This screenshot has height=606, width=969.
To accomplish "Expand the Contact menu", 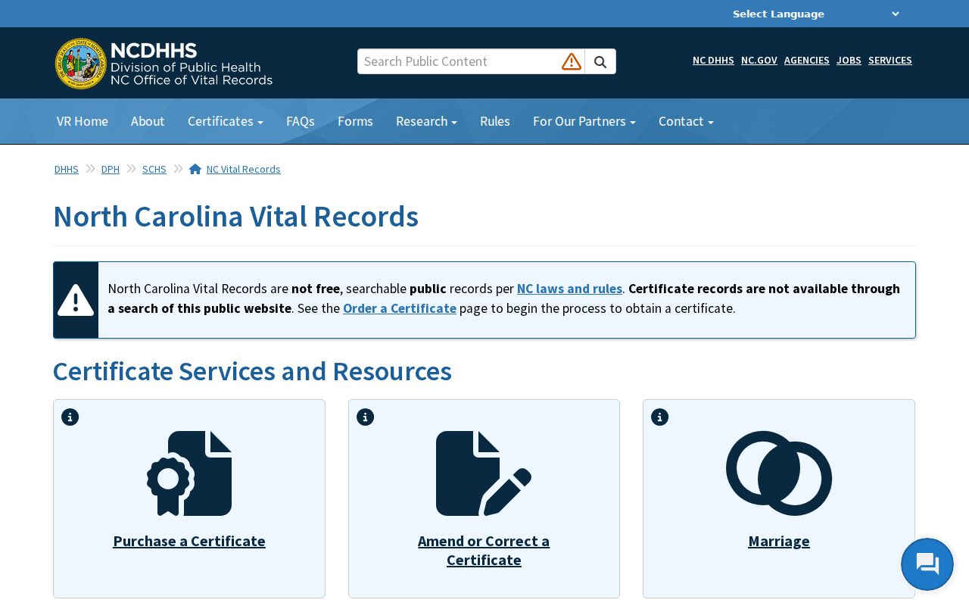I will pos(686,121).
